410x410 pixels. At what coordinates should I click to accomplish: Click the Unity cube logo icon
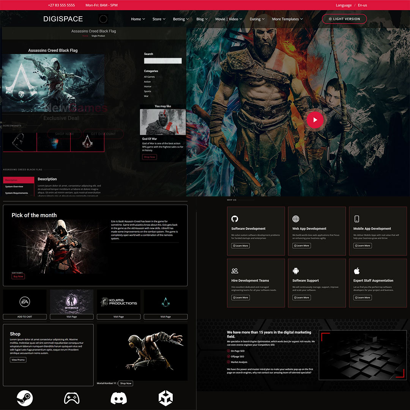[x=166, y=398]
